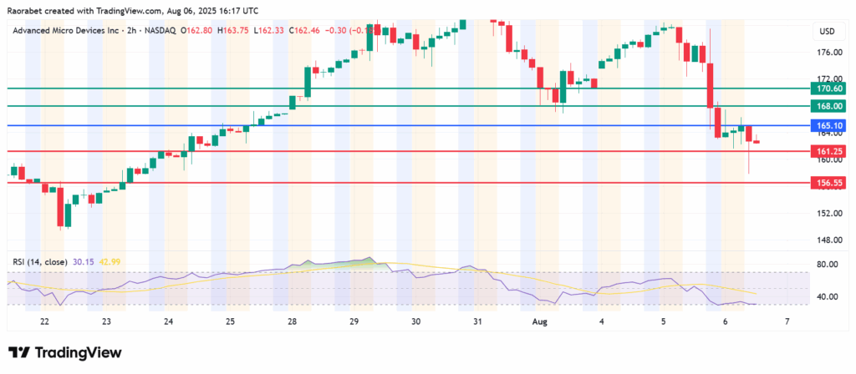Select the green 170.60 price label
Image resolution: width=856 pixels, height=374 pixels.
(x=828, y=88)
